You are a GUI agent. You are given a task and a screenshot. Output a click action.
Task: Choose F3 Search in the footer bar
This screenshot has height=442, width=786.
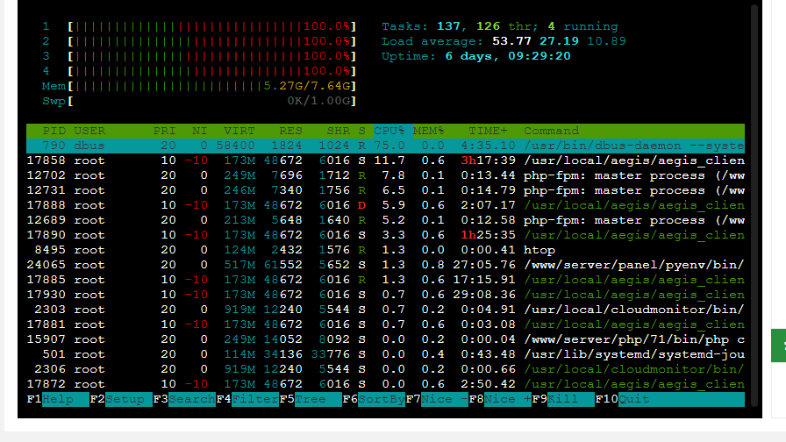(184, 399)
